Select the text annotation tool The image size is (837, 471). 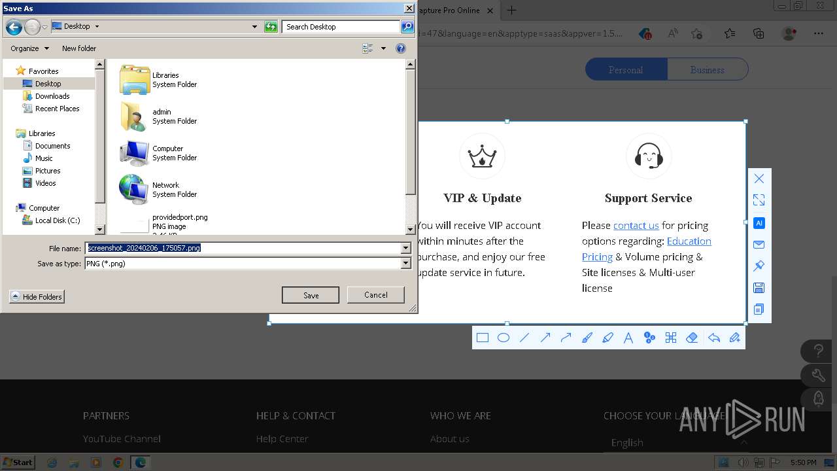[x=628, y=338]
